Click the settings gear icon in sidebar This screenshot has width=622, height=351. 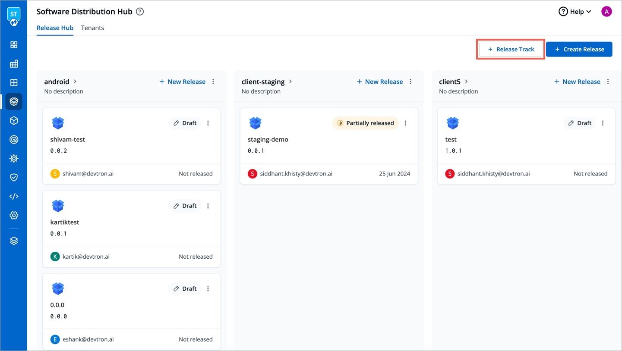pos(14,216)
